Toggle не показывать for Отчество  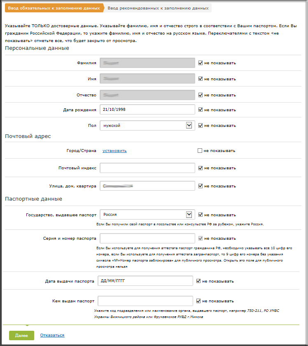tap(201, 95)
